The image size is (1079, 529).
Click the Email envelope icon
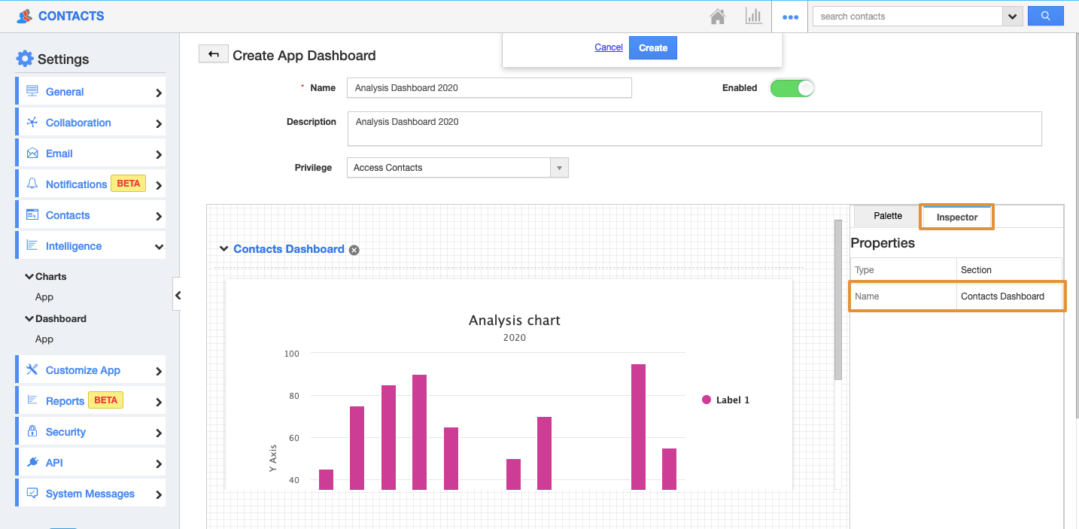click(x=32, y=153)
